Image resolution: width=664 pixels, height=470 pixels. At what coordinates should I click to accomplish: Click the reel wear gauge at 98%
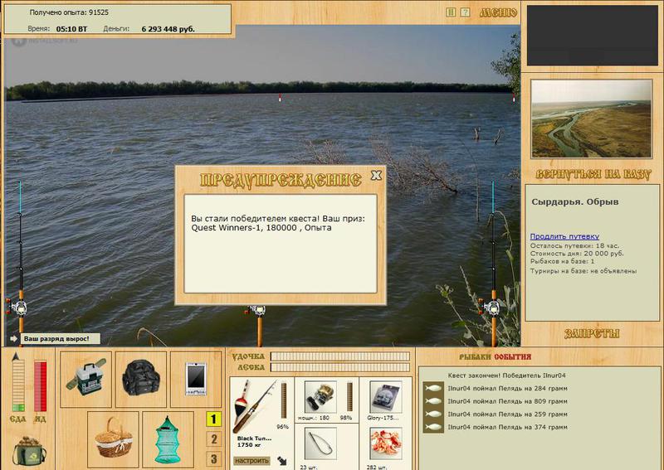[x=349, y=397]
